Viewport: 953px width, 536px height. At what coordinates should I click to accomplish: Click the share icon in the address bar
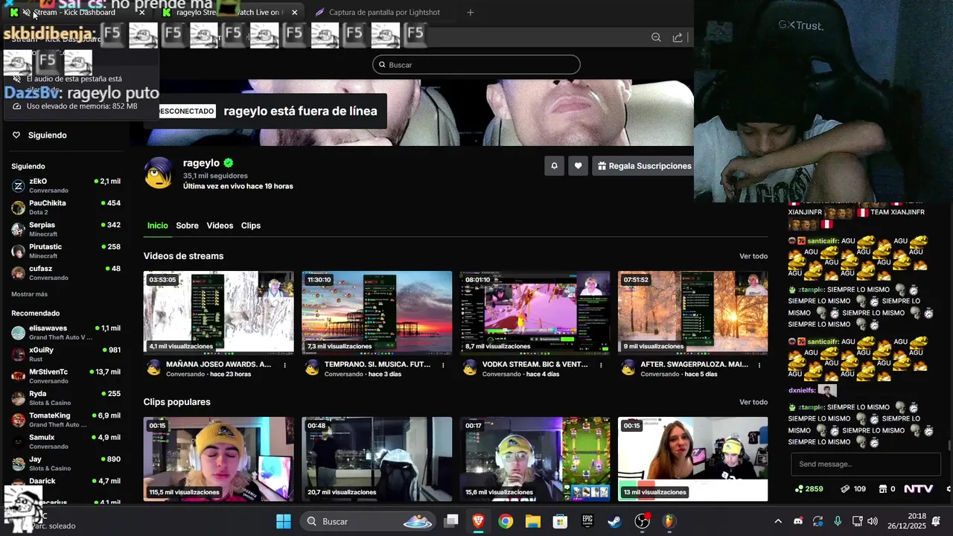(x=678, y=37)
